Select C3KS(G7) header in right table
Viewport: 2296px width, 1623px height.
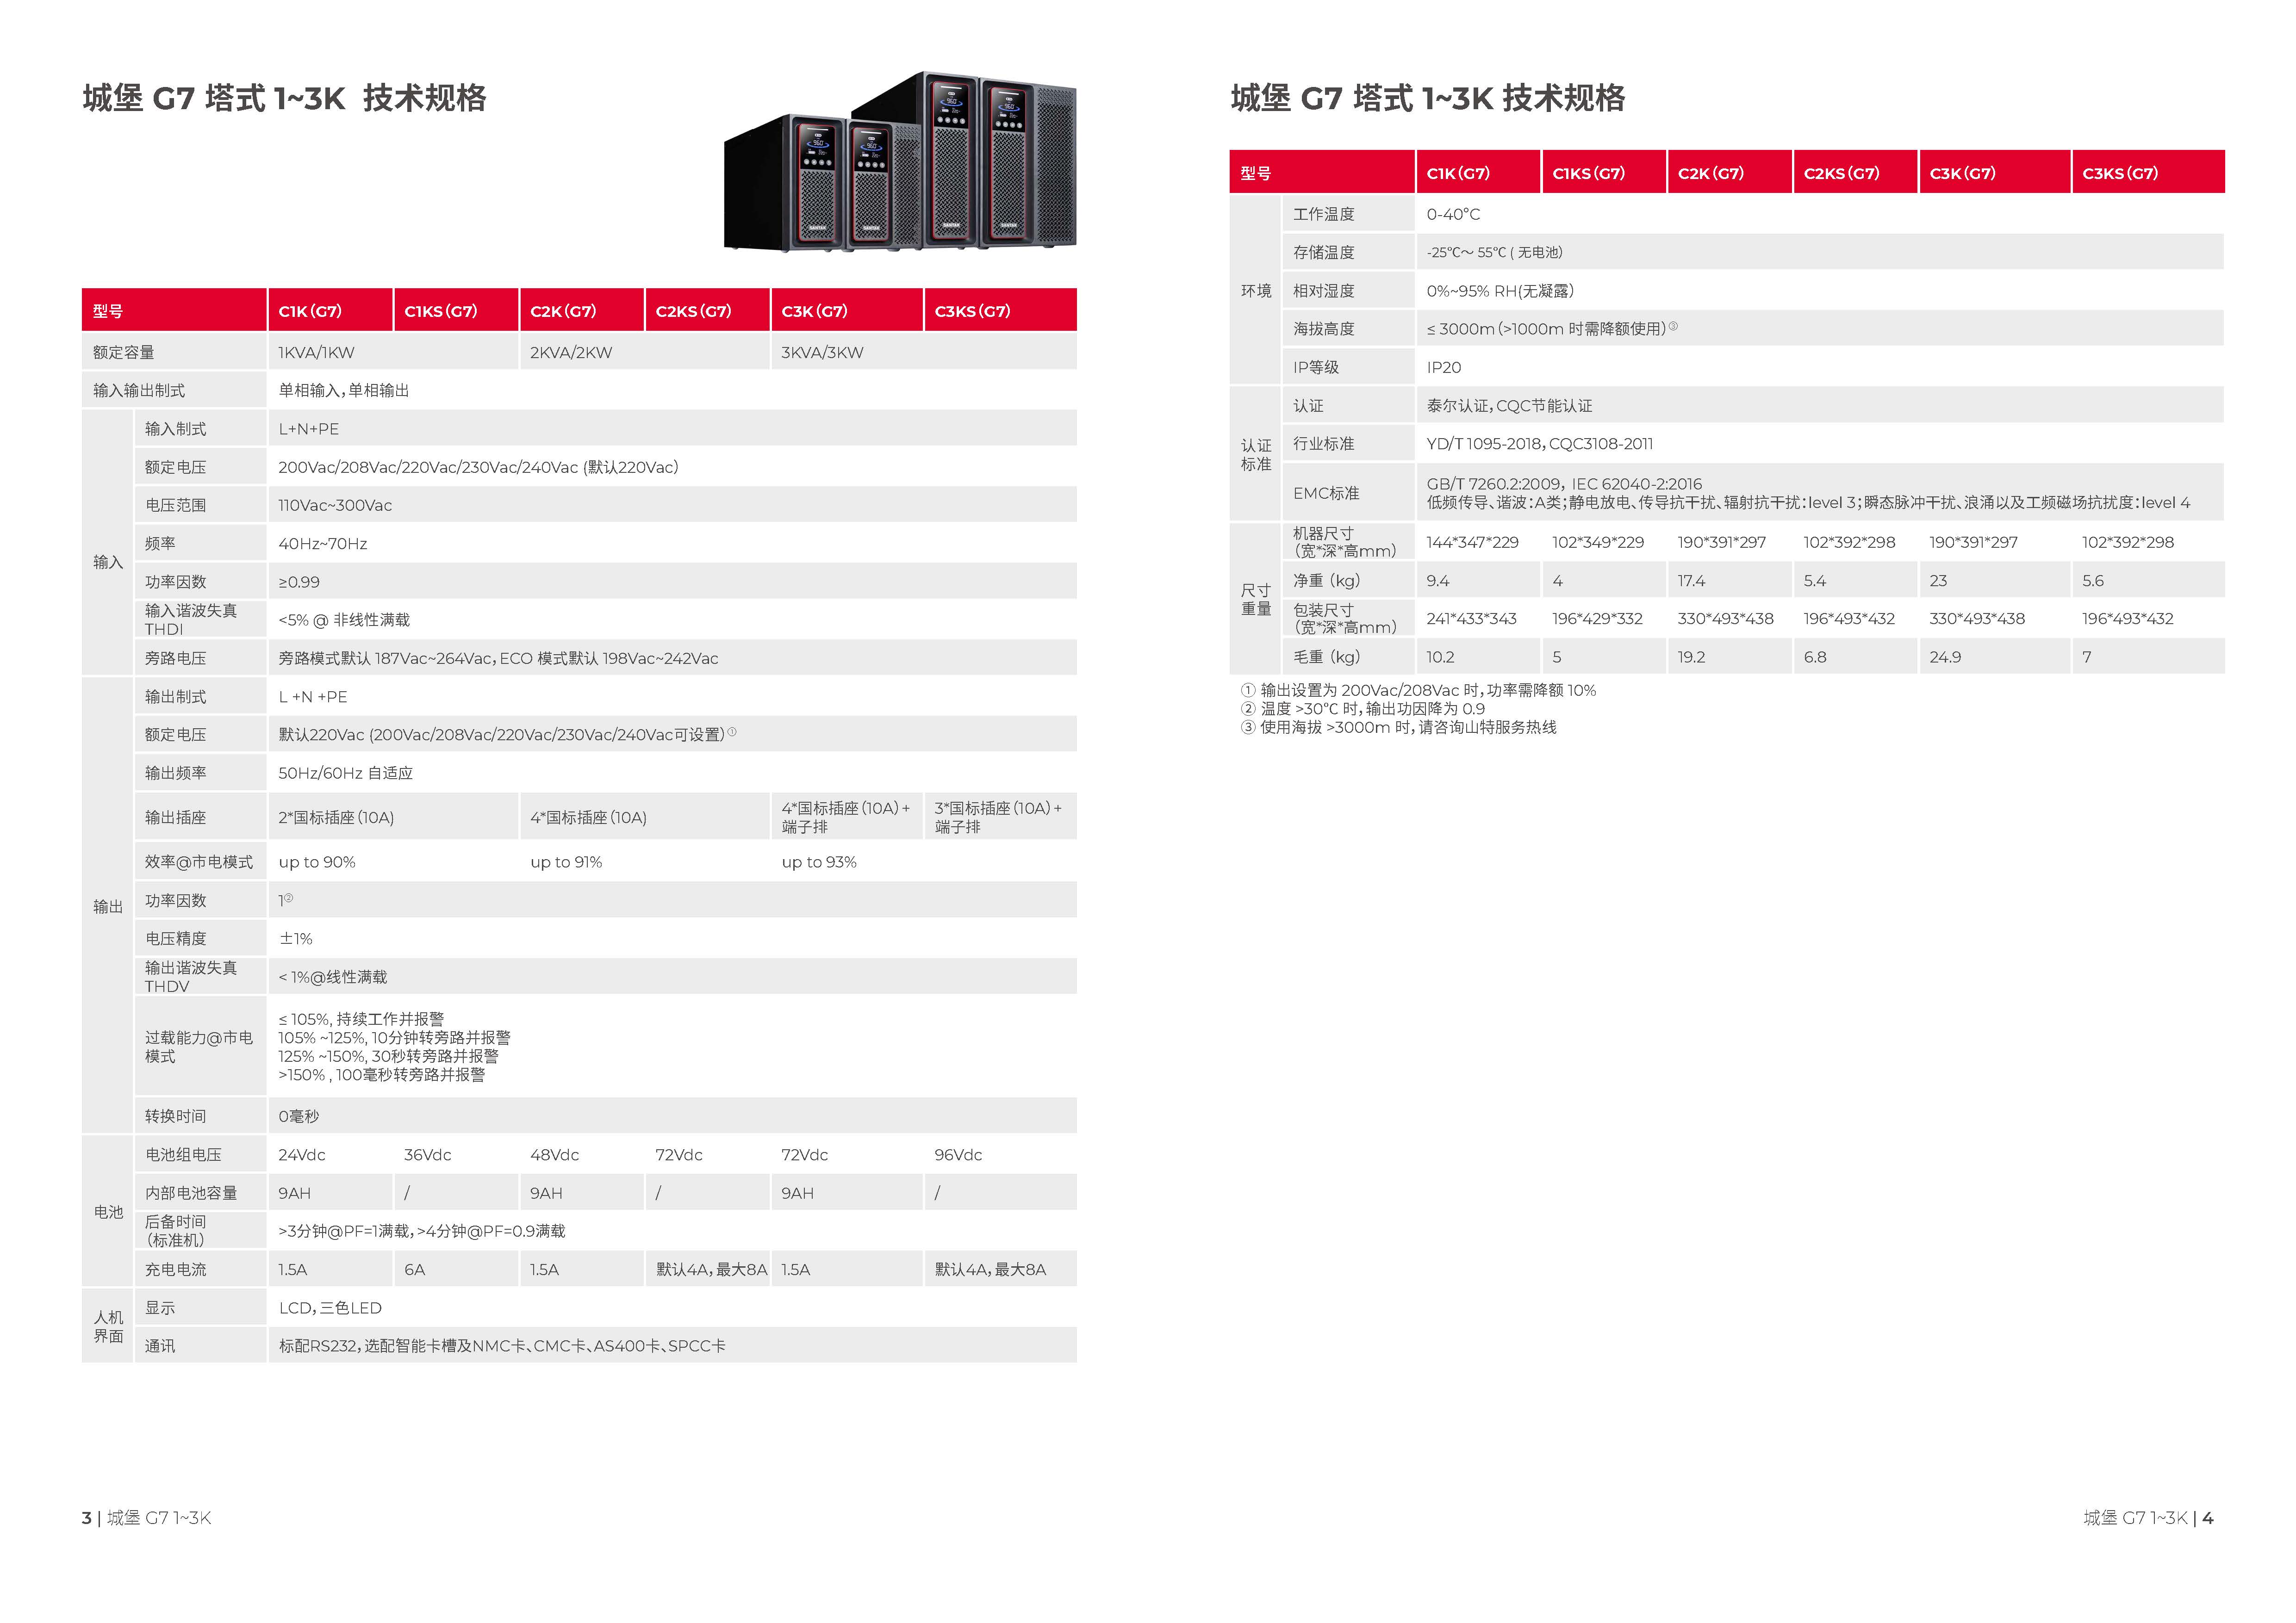tap(2119, 173)
